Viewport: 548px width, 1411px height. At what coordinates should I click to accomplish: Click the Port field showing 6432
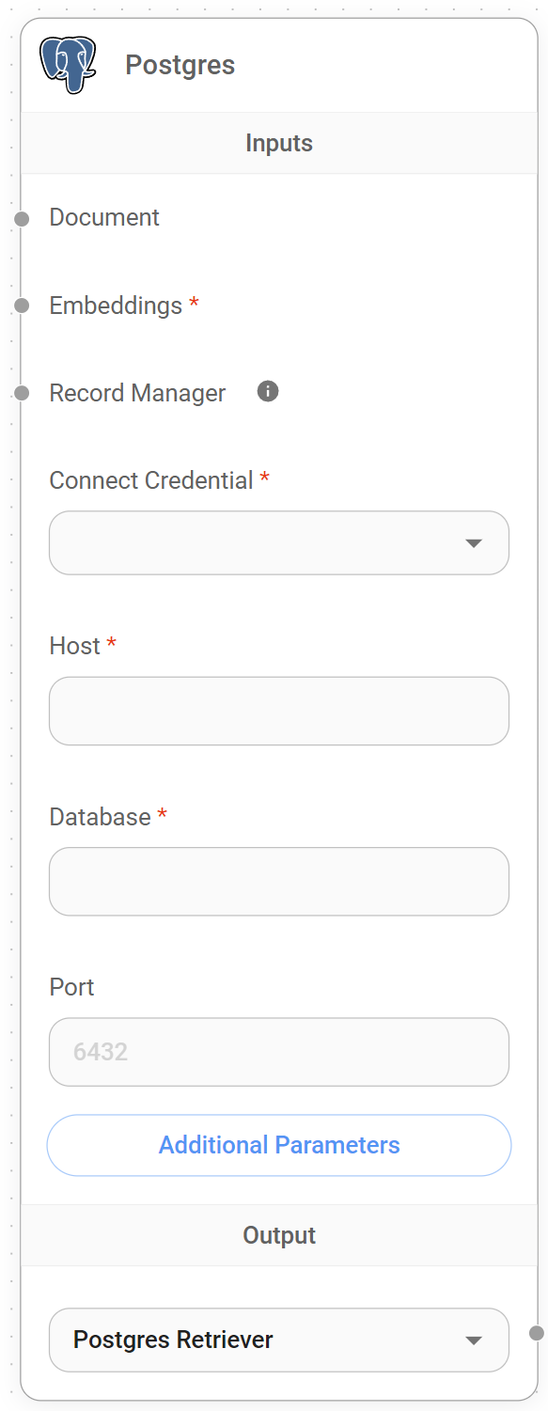[279, 1052]
